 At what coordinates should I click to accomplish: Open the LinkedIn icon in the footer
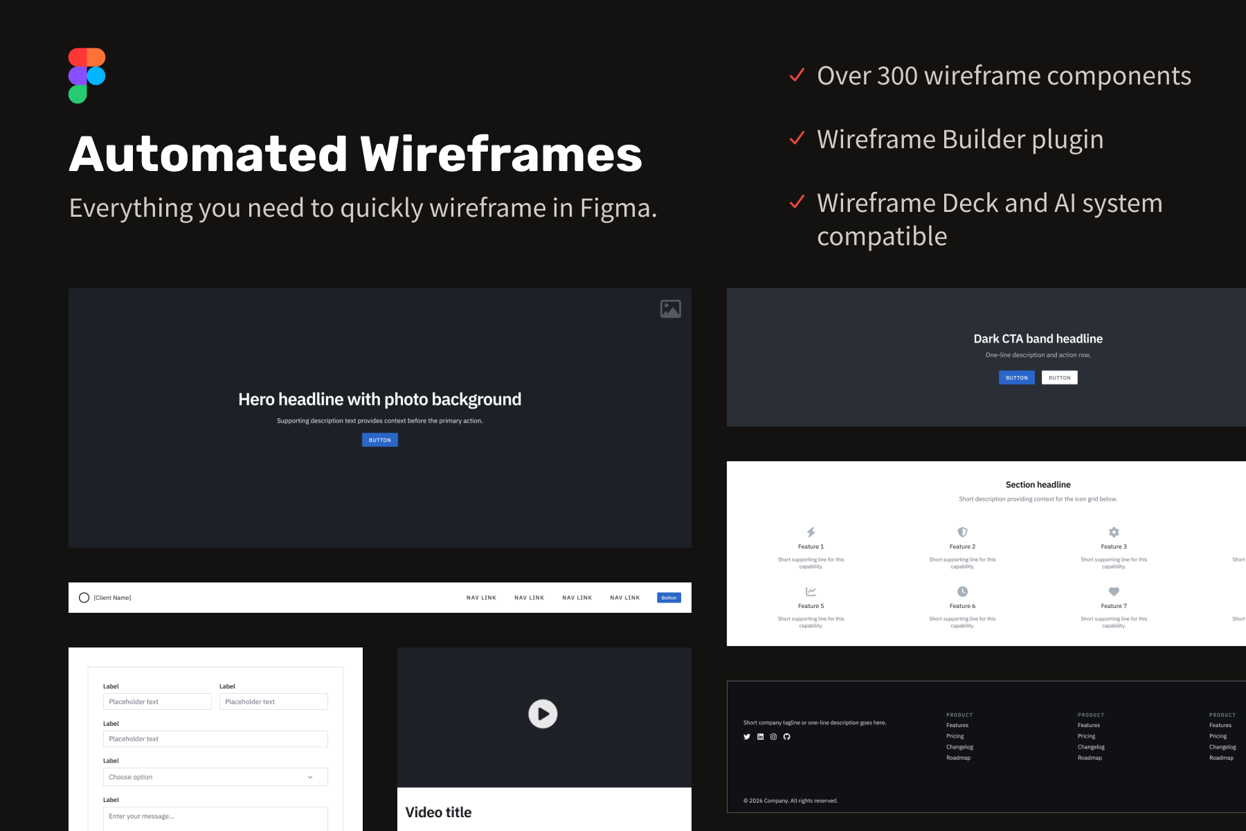(x=760, y=737)
